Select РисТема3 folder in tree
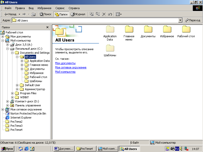203x152 pixels. [16, 126]
